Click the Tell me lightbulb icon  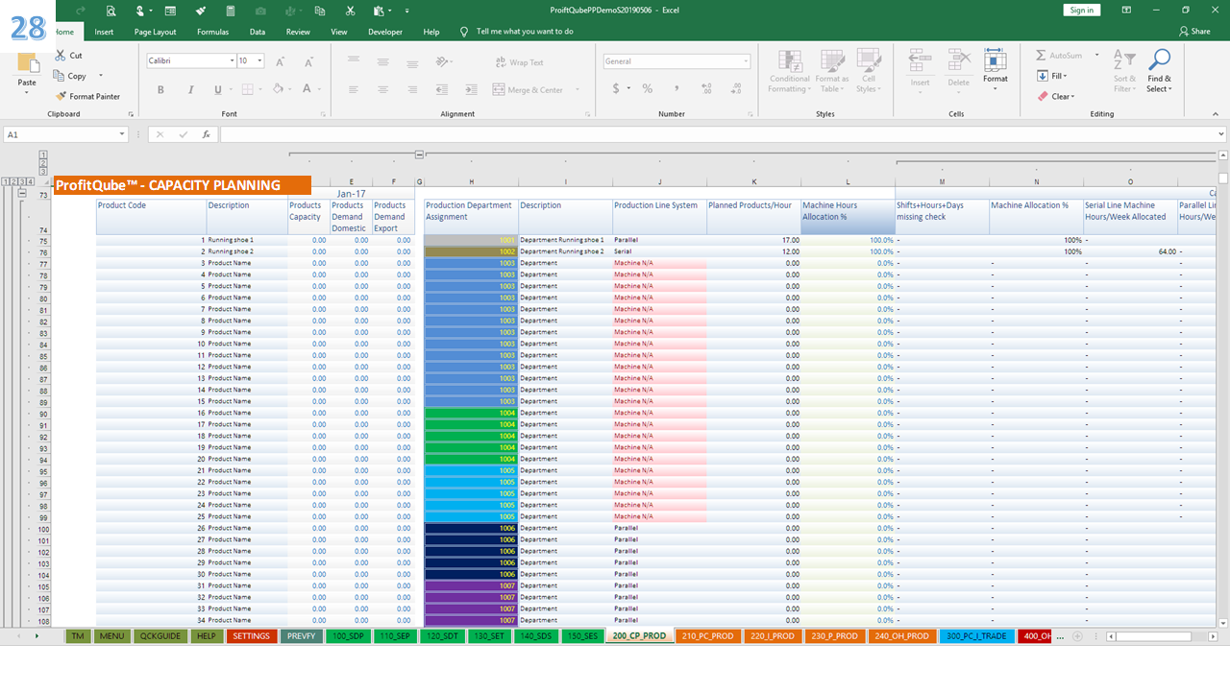tap(465, 32)
